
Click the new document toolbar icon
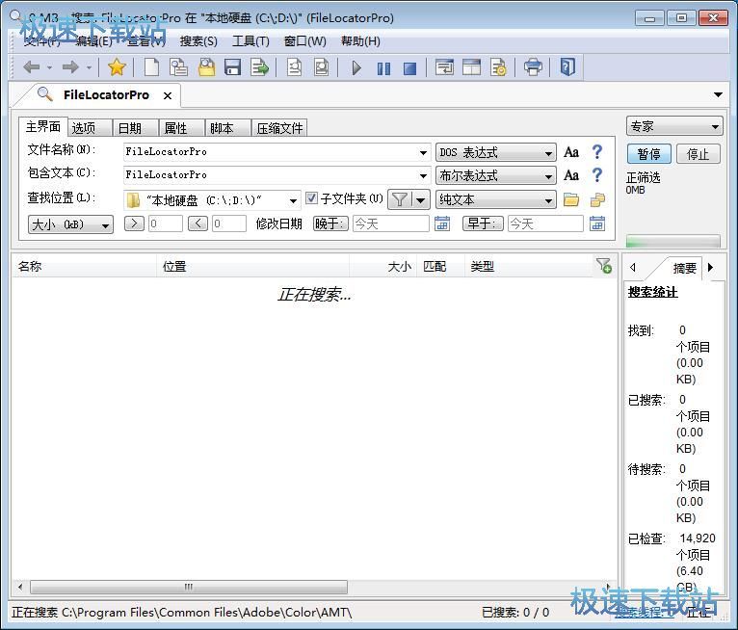point(151,67)
